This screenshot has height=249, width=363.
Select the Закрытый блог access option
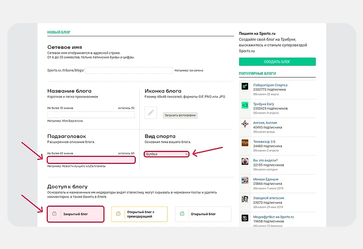[x=76, y=214]
